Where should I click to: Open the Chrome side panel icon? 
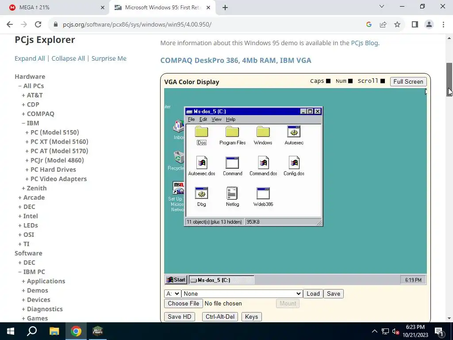415,24
